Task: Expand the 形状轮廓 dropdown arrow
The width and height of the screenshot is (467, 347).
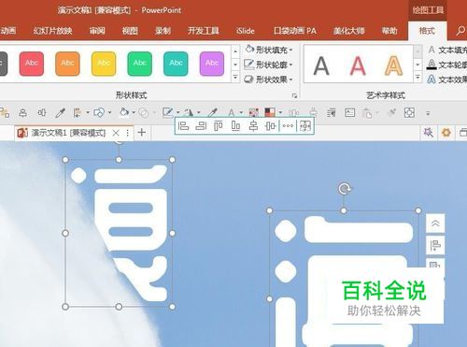Action: coord(291,65)
